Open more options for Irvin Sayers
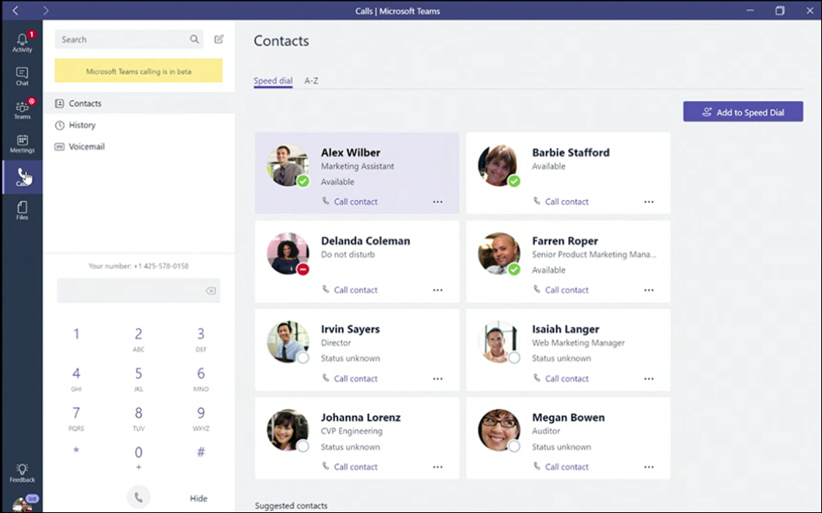The width and height of the screenshot is (822, 513). 437,378
